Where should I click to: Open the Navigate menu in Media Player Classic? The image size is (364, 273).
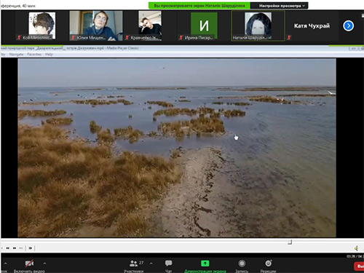[16, 55]
